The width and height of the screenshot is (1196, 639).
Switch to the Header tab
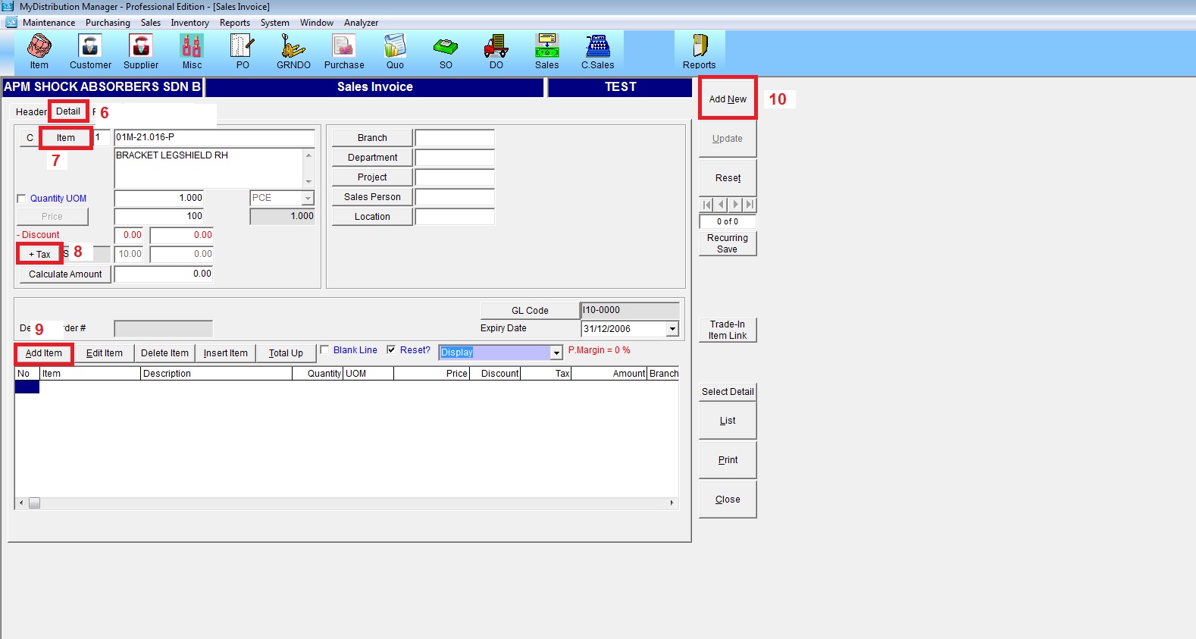31,112
